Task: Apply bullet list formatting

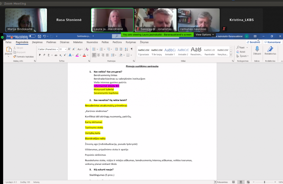Action: (x=94, y=49)
